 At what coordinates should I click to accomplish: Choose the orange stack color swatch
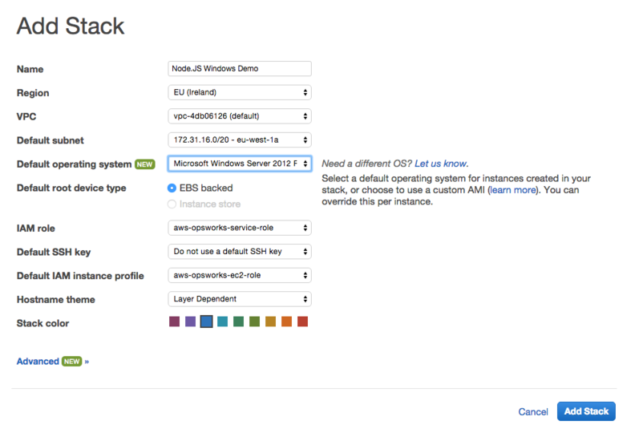coord(286,322)
